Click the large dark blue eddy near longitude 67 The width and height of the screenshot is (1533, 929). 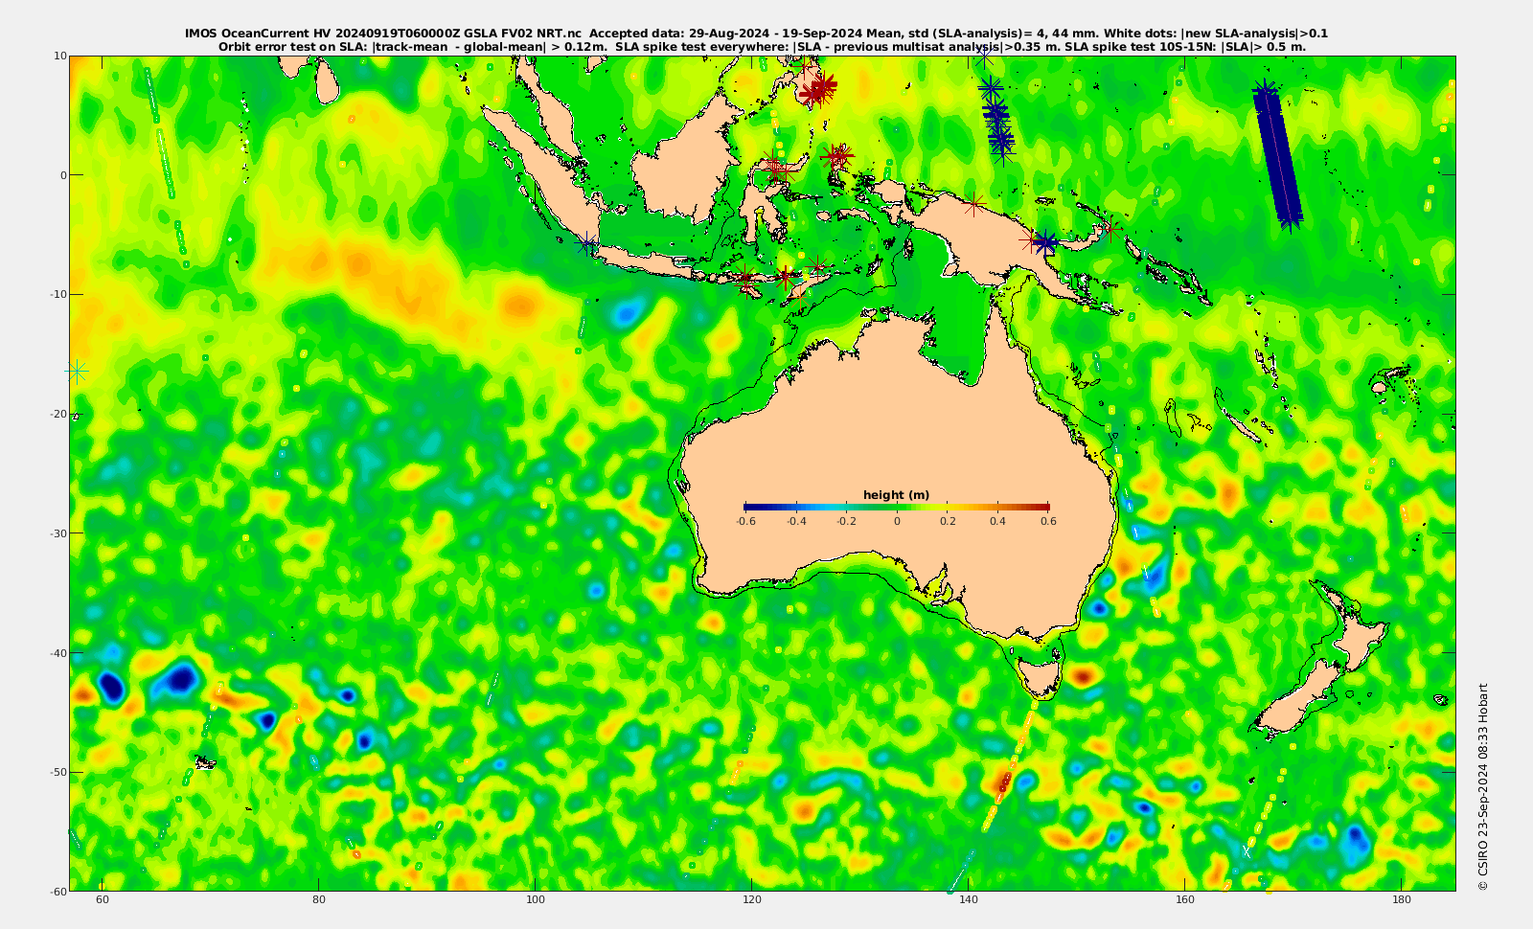tap(178, 679)
